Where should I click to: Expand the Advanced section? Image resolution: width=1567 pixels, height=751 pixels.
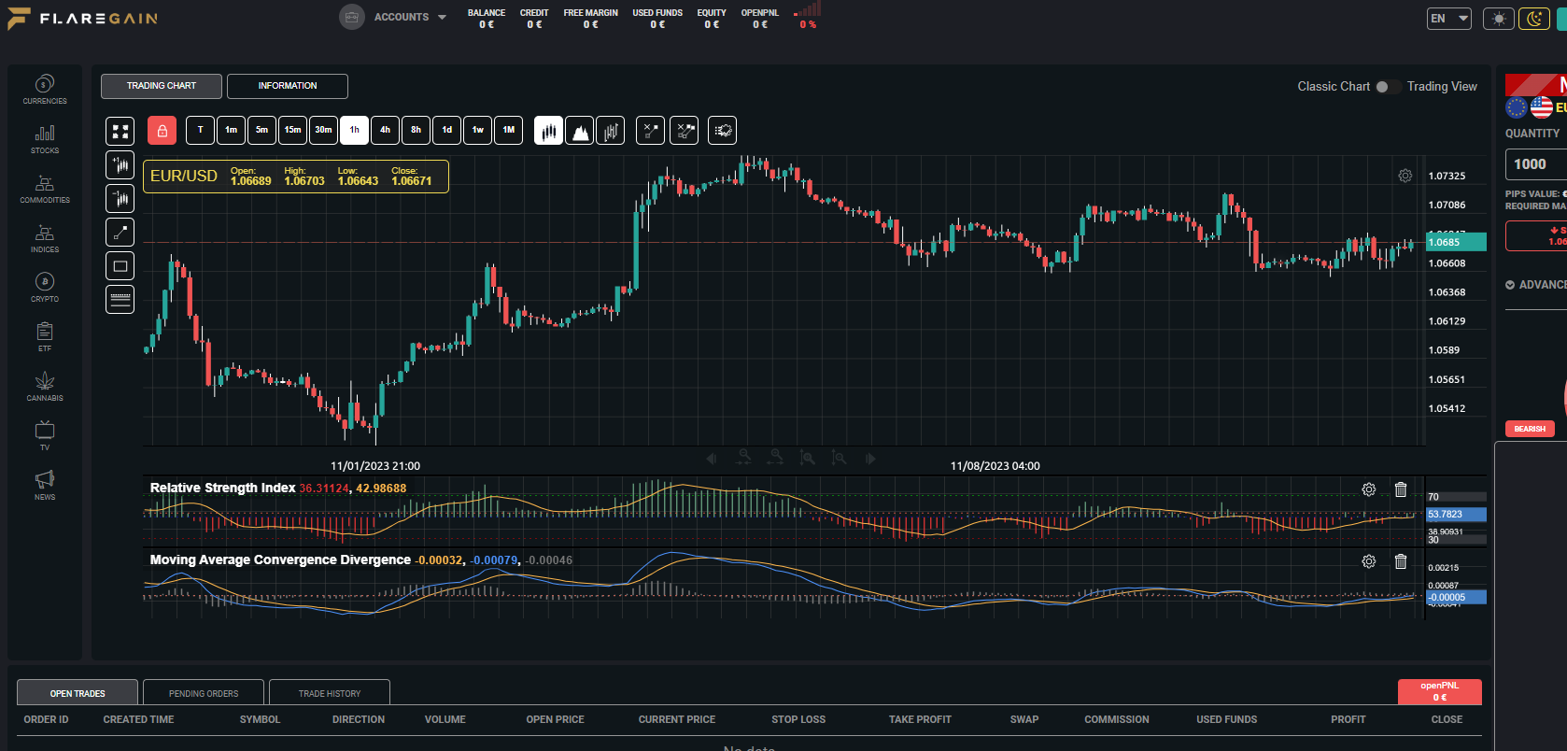point(1536,285)
